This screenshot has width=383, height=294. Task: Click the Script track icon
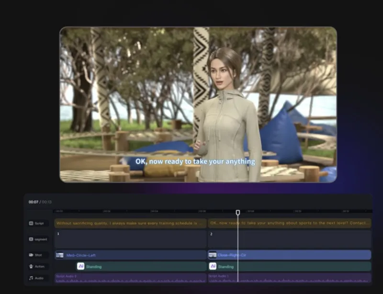click(x=31, y=223)
